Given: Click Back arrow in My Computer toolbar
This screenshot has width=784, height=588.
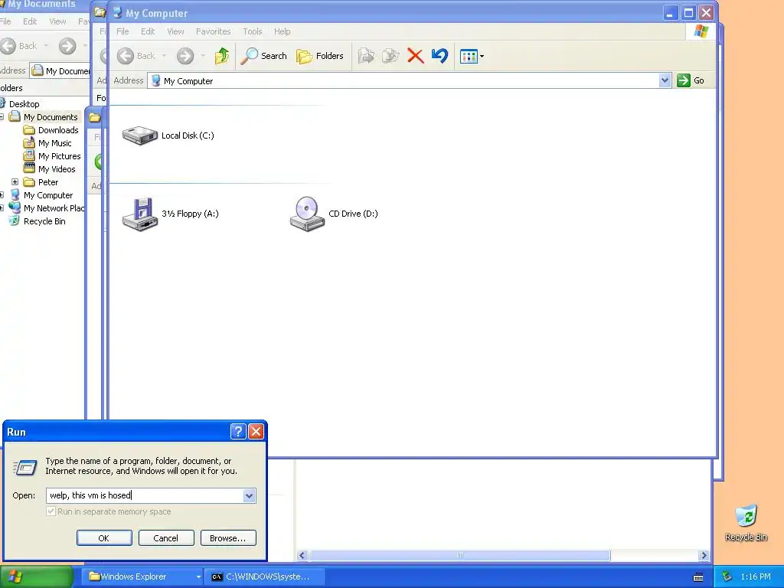Looking at the screenshot, I should [x=126, y=56].
